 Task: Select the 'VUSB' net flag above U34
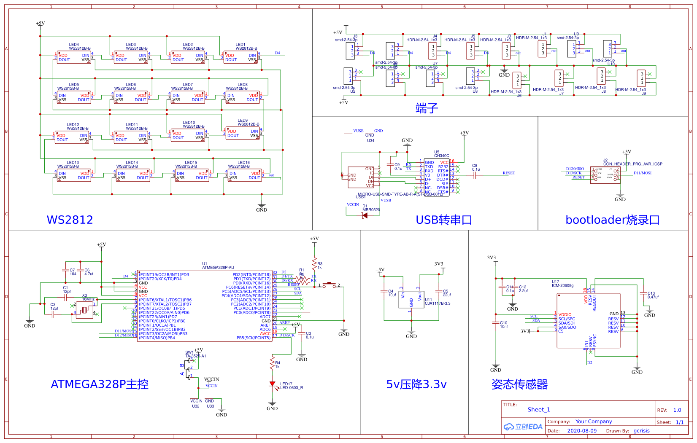[x=358, y=131]
